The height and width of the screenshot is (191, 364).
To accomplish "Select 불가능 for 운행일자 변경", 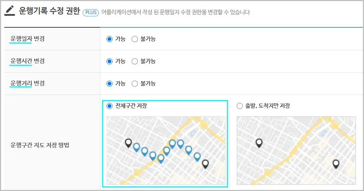I will [135, 39].
